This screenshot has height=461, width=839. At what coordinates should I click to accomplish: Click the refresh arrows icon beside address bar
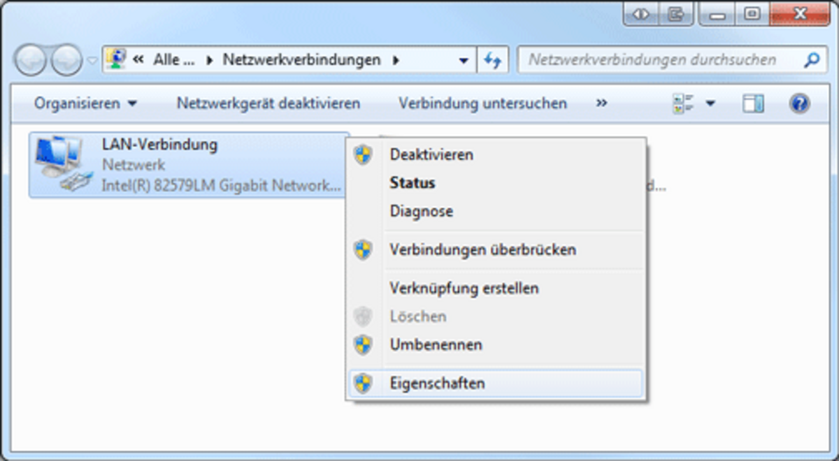[x=493, y=61]
